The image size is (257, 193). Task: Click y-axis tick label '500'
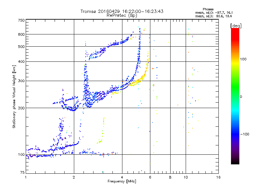click(x=21, y=47)
